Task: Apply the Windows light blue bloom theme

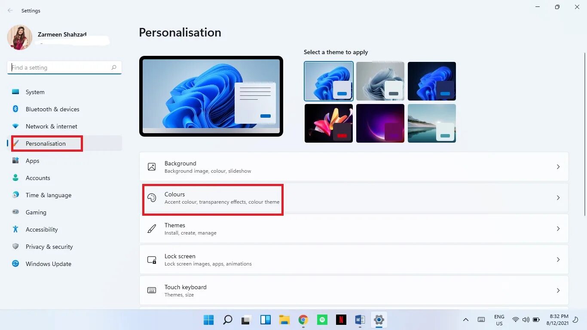Action: (x=329, y=81)
